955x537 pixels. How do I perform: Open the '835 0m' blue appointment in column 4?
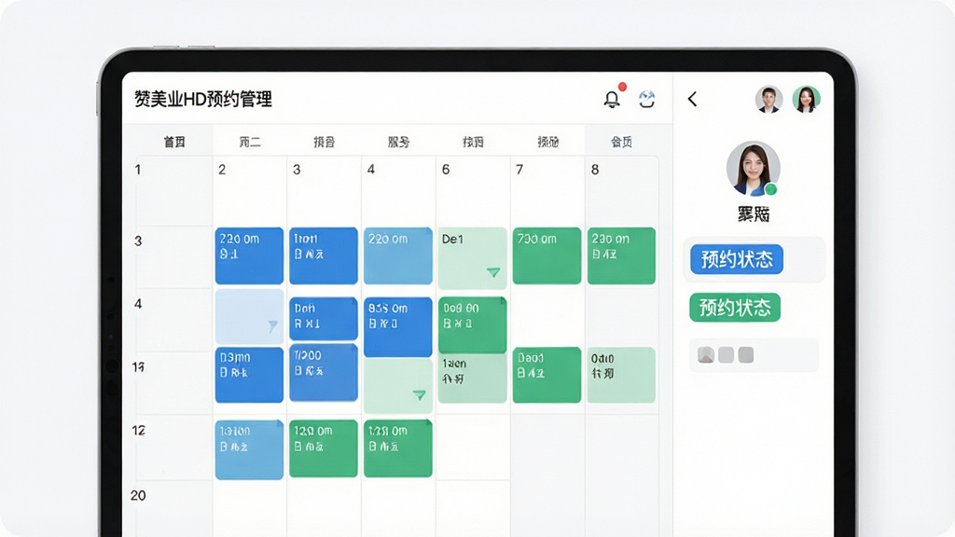coord(397,327)
